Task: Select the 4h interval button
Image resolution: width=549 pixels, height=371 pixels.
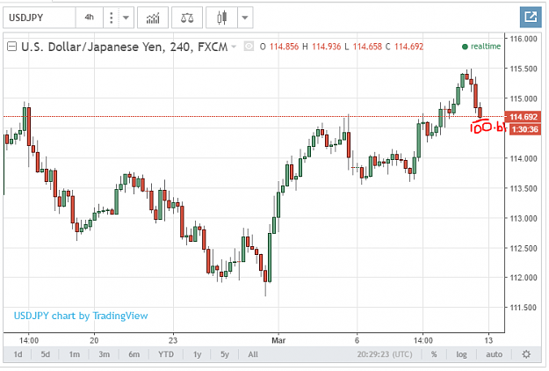Action: pyautogui.click(x=90, y=18)
